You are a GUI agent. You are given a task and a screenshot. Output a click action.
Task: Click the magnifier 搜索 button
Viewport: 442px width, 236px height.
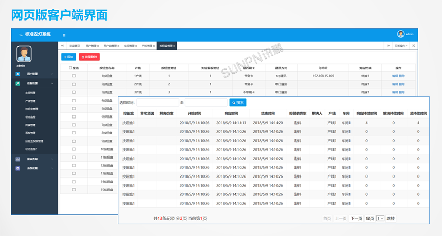(x=238, y=103)
